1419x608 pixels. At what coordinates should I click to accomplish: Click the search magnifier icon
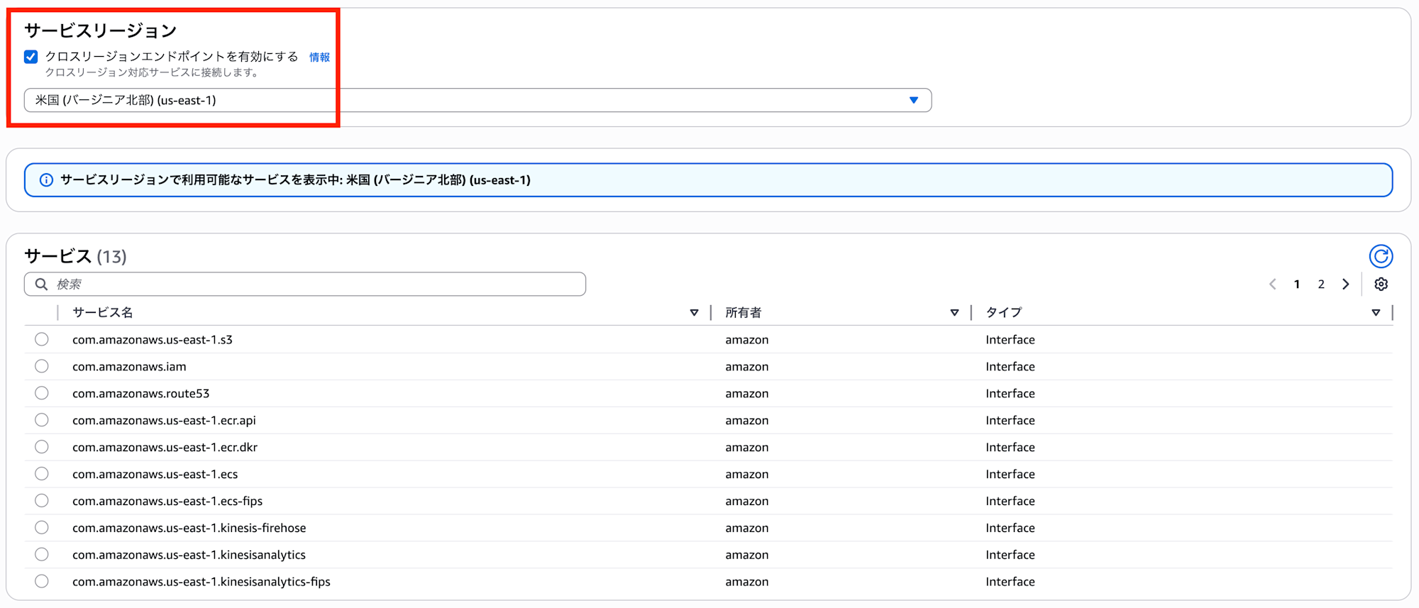tap(42, 284)
